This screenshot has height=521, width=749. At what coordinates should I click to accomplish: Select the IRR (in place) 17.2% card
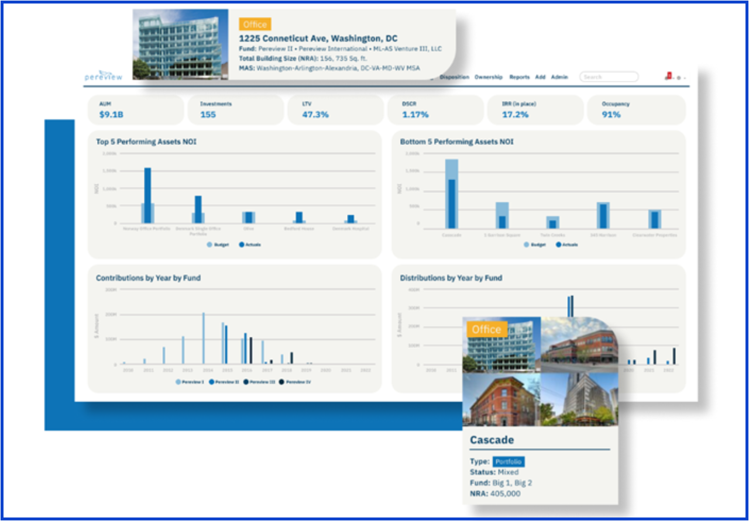(x=535, y=110)
